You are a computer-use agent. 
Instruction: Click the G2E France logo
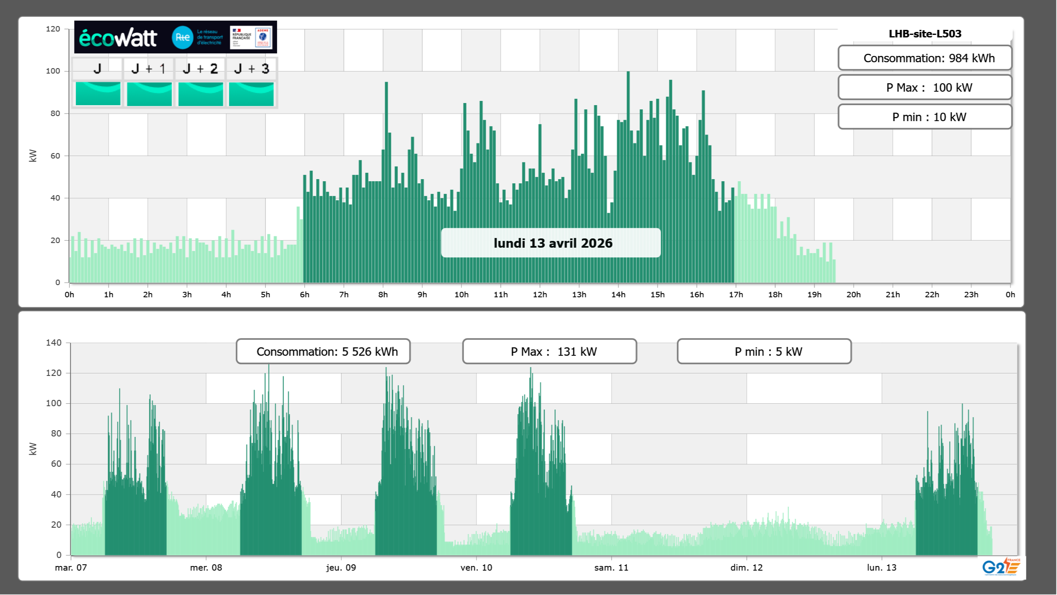[x=1001, y=567]
